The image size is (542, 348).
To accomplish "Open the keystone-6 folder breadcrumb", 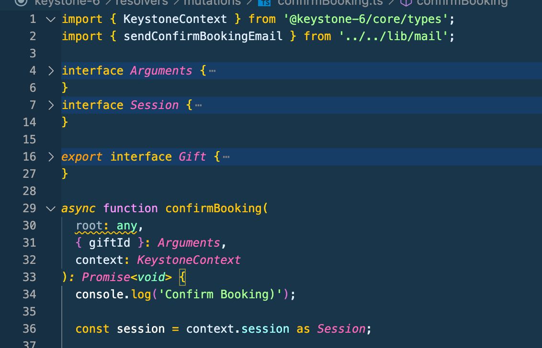I will tap(67, 3).
